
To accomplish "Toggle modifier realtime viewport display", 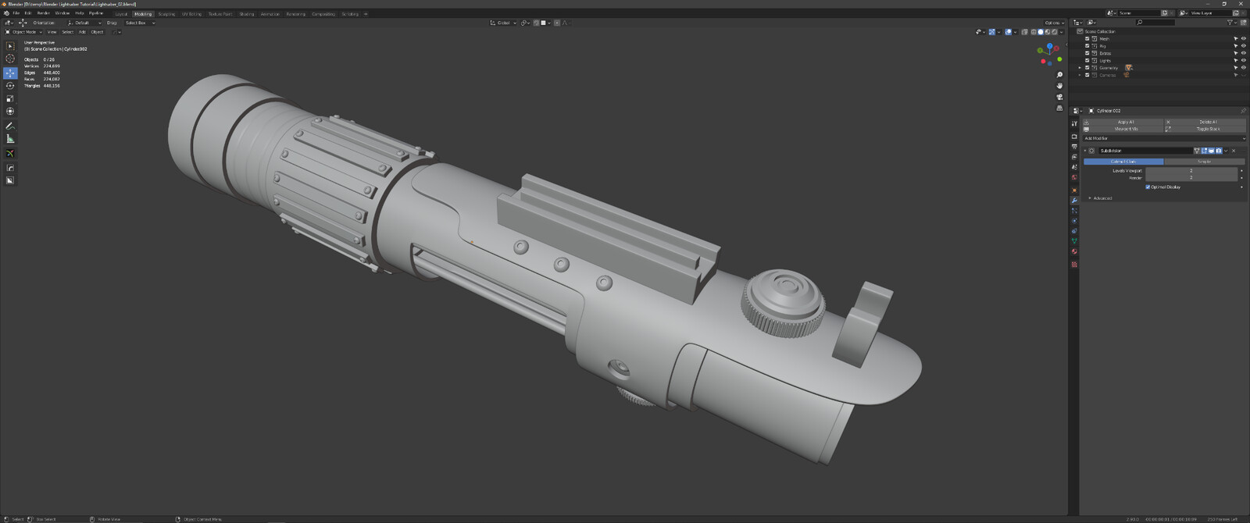I will pos(1212,151).
